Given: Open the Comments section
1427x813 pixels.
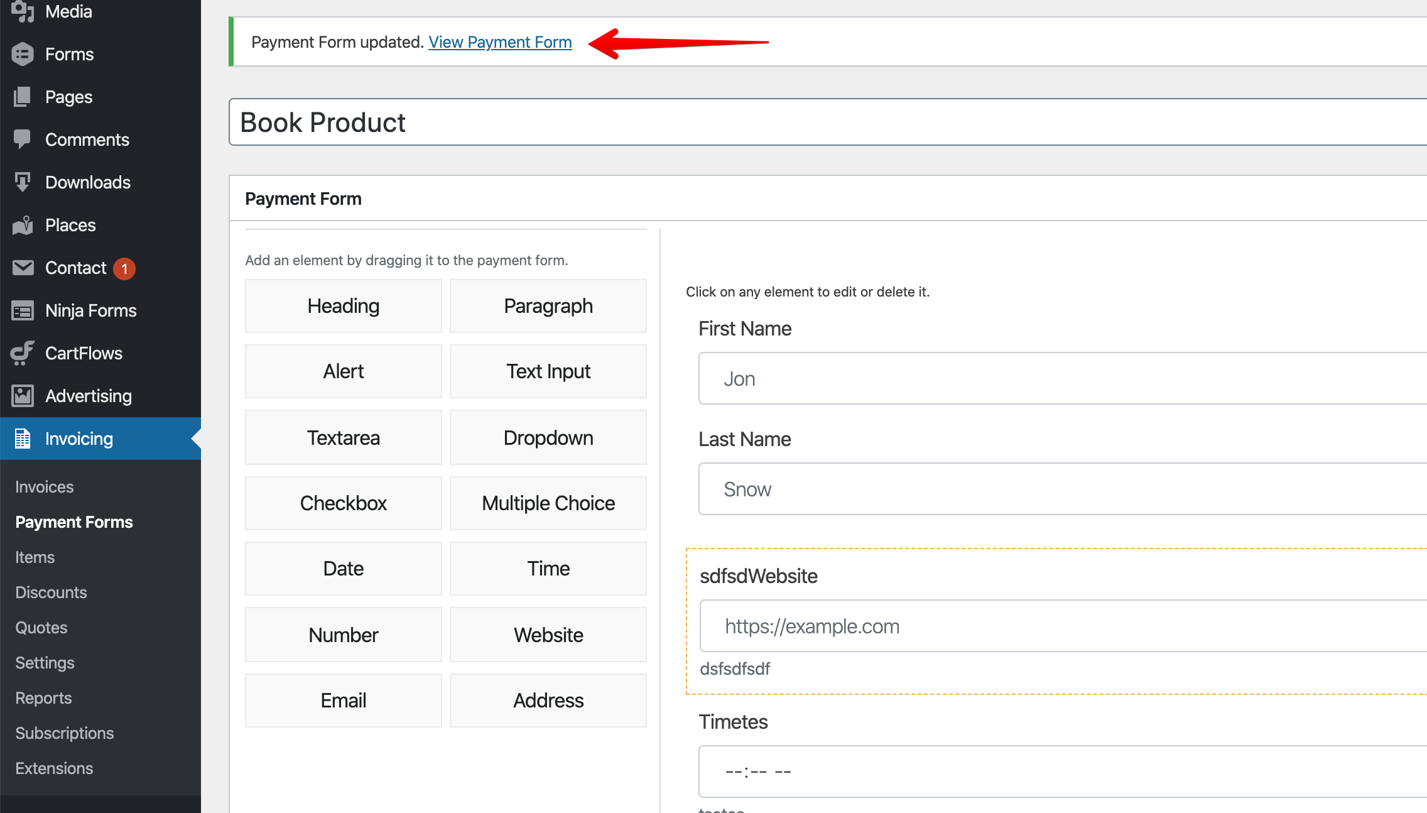Looking at the screenshot, I should click(87, 139).
